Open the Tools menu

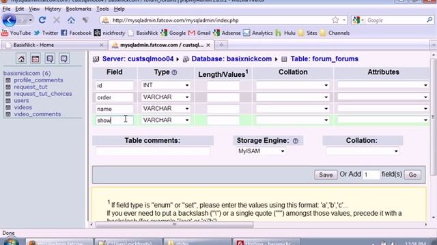[x=102, y=9]
